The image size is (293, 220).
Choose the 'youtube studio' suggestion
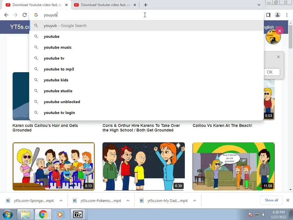coord(146,91)
